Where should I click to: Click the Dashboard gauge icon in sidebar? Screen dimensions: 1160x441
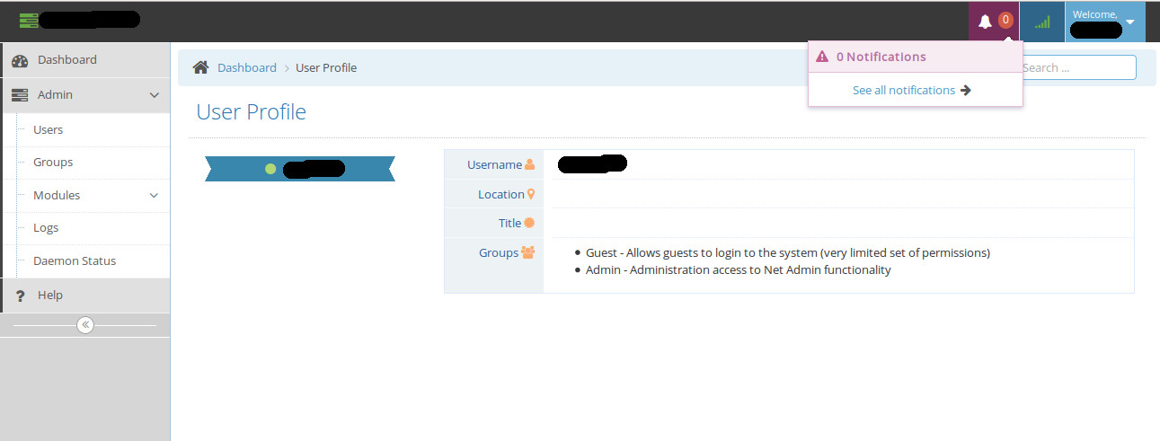[20, 60]
